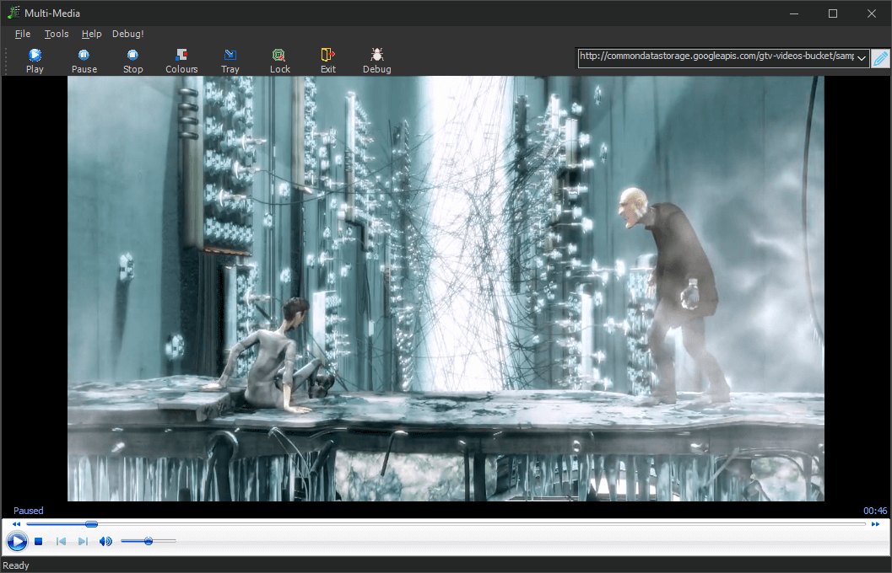Open the File menu
The height and width of the screenshot is (573, 892).
(23, 34)
